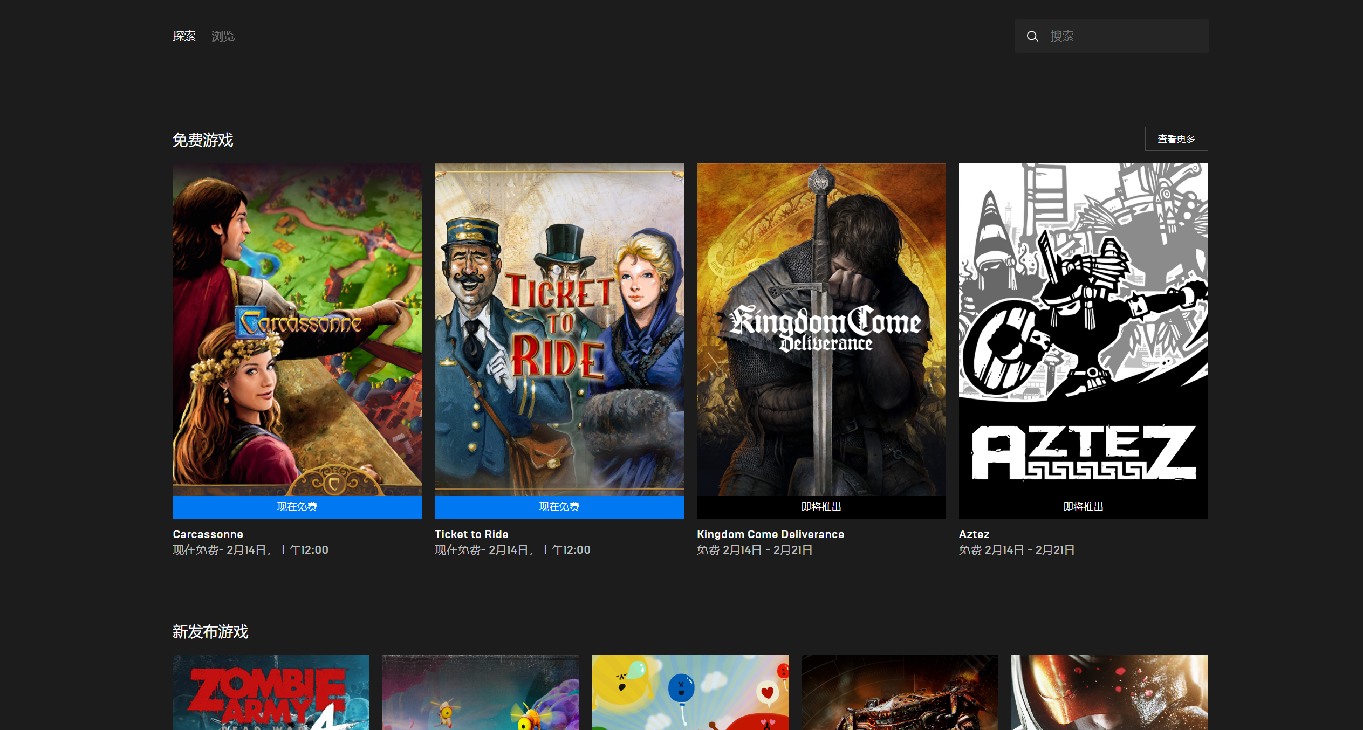Switch to the 探索 tab
1363x730 pixels.
184,36
